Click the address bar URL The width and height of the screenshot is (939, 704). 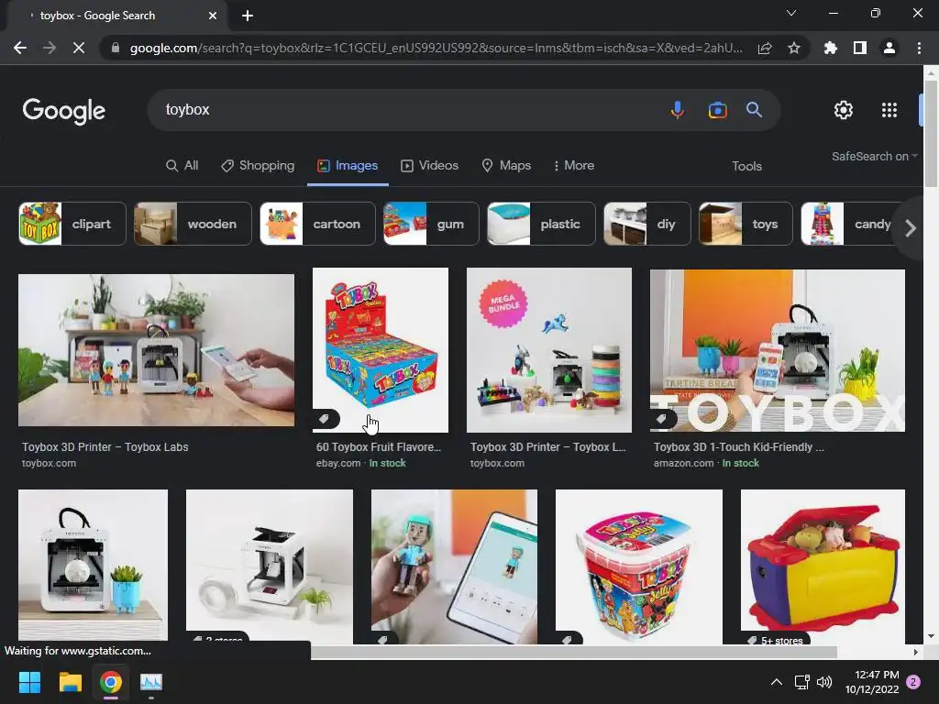click(436, 48)
